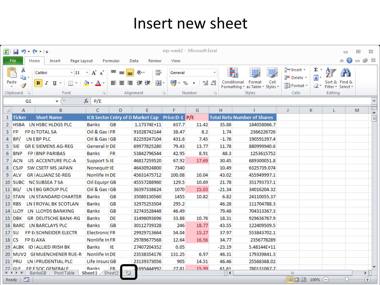Viewport: 380px width, 285px height.
Task: Open the File tab
Action: pyautogui.click(x=13, y=60)
